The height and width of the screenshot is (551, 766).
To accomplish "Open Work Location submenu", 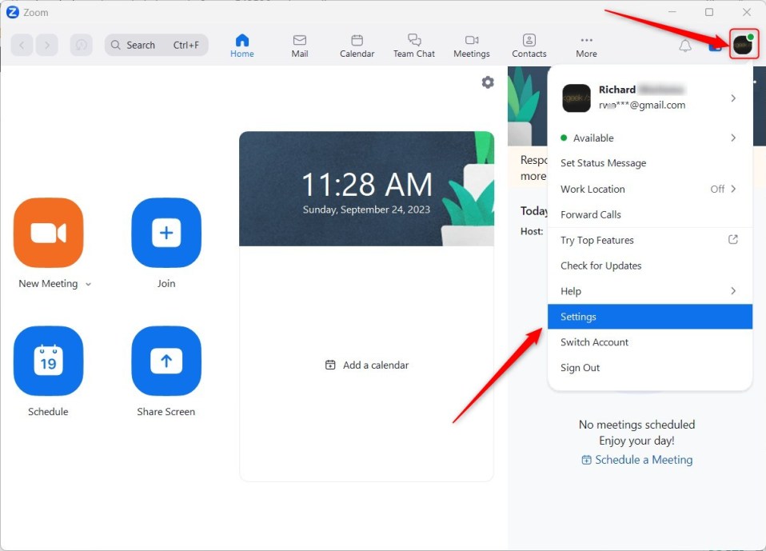I will [650, 189].
